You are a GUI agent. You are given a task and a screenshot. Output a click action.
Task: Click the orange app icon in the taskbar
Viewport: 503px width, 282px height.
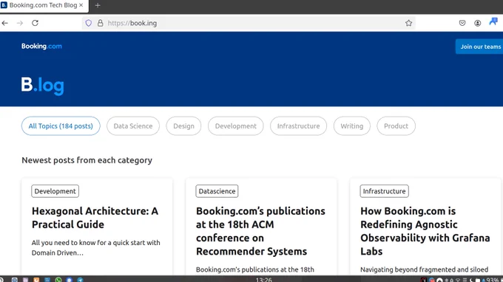36,280
